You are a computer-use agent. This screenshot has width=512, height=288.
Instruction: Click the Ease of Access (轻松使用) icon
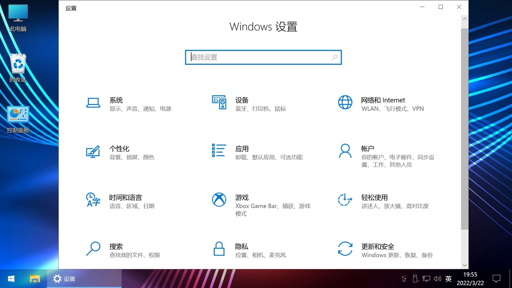pos(345,200)
